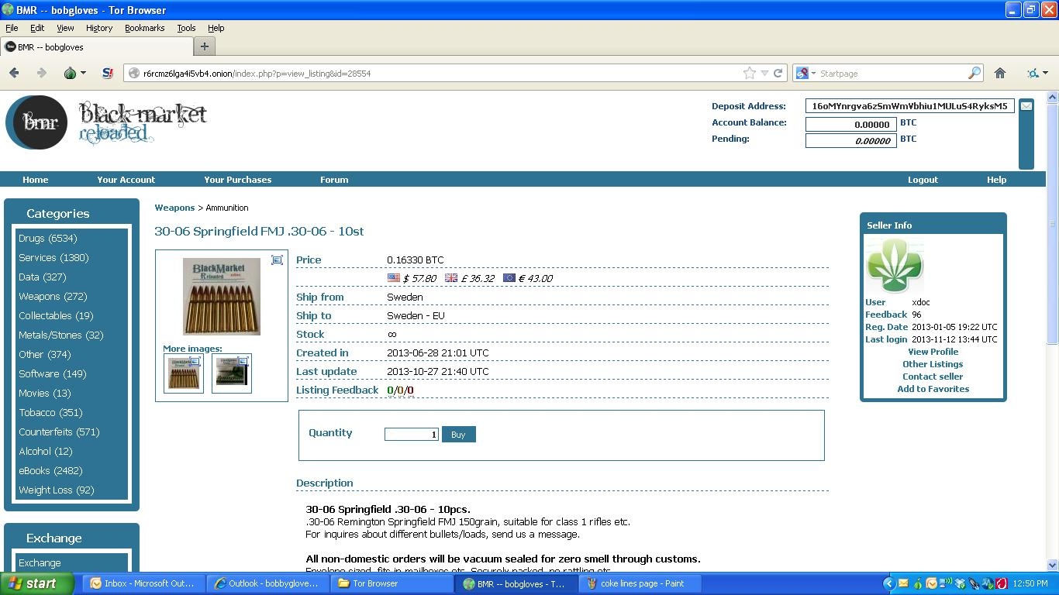This screenshot has height=595, width=1059.
Task: Bookmark this page with the star icon
Action: pyautogui.click(x=749, y=73)
